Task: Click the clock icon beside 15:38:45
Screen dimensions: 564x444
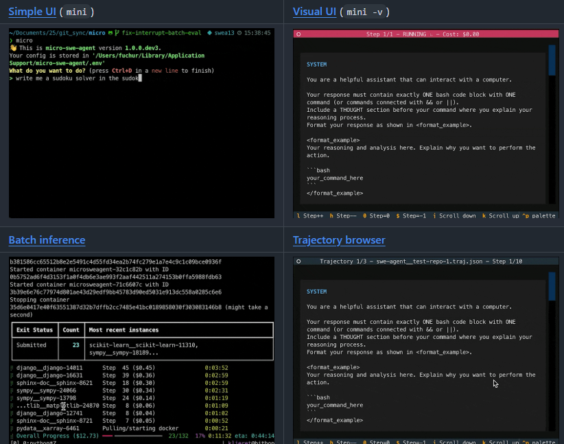Action: (239, 33)
